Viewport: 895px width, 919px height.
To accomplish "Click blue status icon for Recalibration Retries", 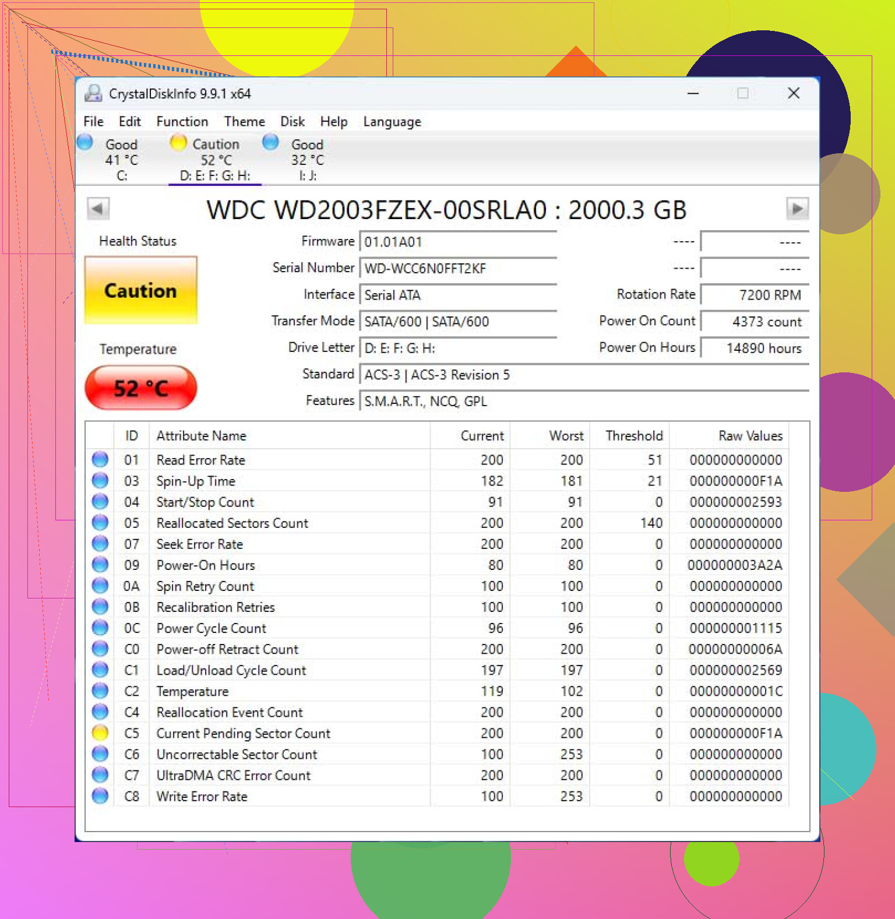I will (100, 606).
